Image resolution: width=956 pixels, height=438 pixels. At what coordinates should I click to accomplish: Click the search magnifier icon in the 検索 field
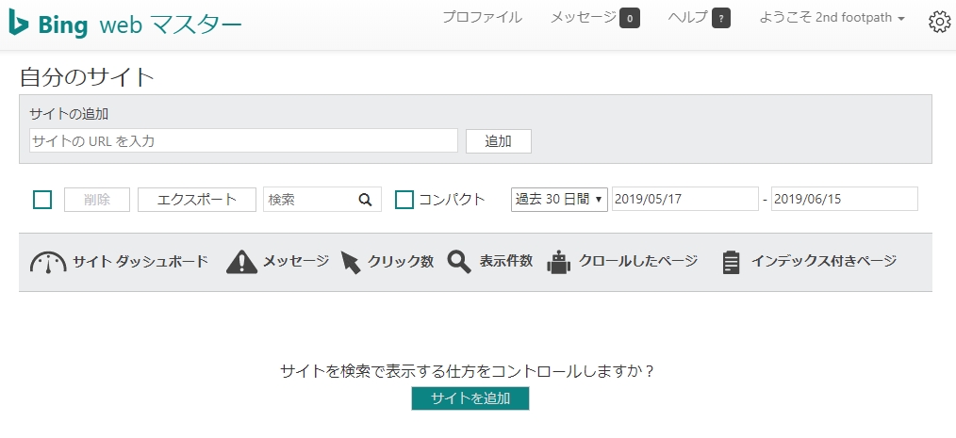click(365, 199)
